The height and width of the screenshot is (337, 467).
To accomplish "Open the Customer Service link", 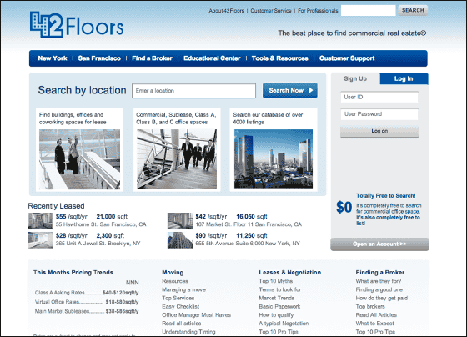I will pos(271,11).
